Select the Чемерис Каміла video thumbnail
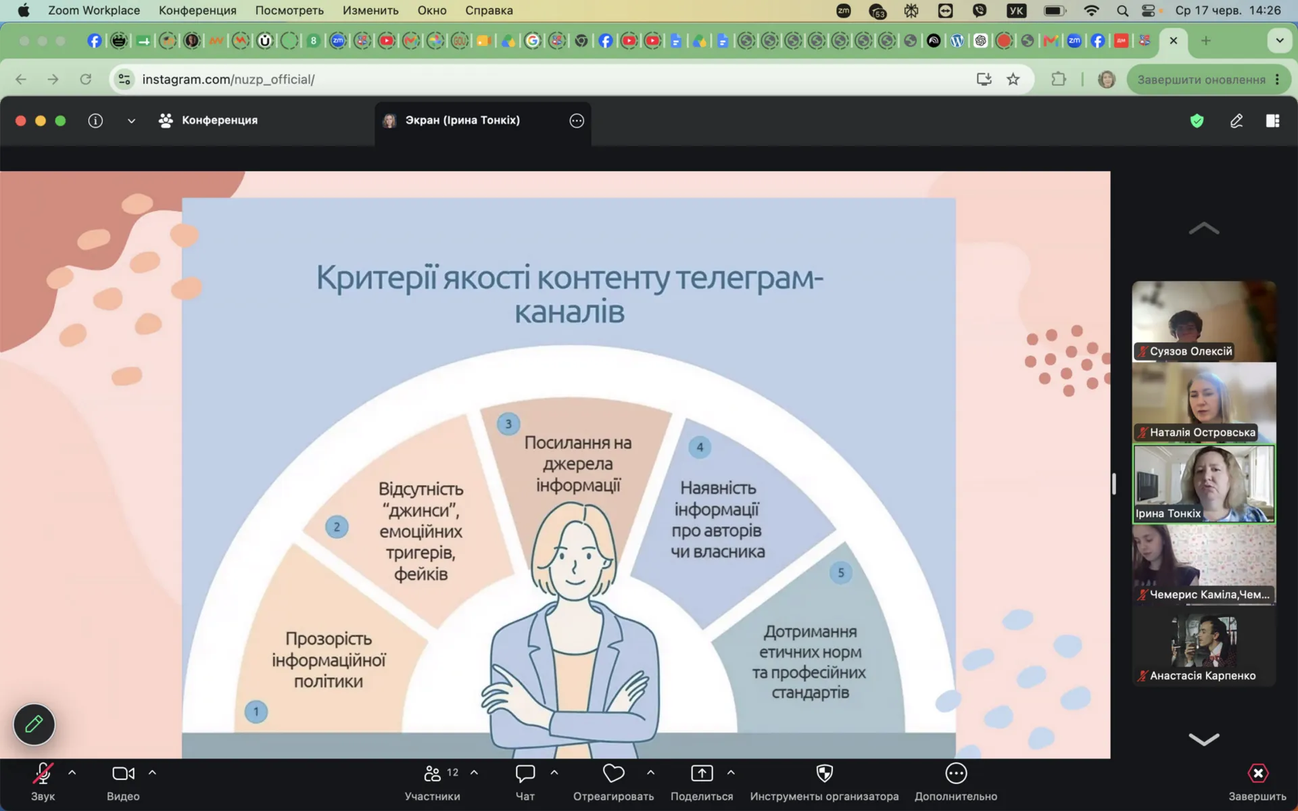The width and height of the screenshot is (1298, 811). (1204, 564)
